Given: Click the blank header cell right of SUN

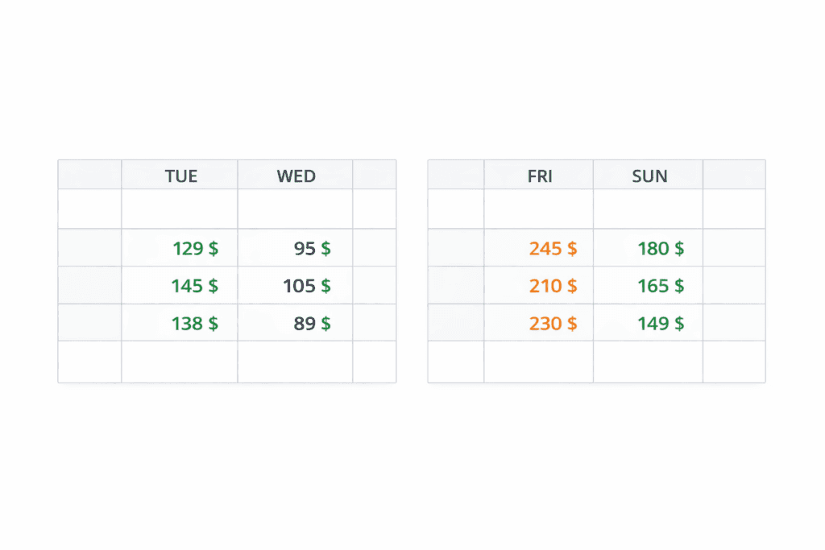Looking at the screenshot, I should 734,175.
